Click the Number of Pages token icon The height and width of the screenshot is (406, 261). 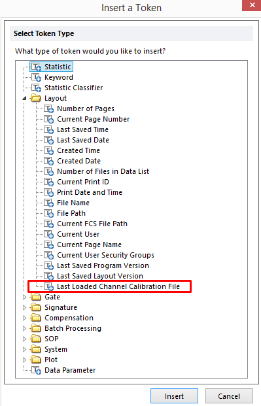click(x=48, y=109)
